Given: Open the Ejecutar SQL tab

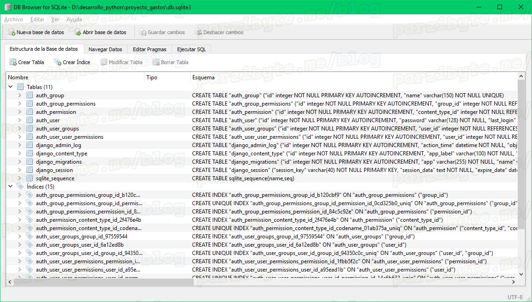Looking at the screenshot, I should pos(191,49).
